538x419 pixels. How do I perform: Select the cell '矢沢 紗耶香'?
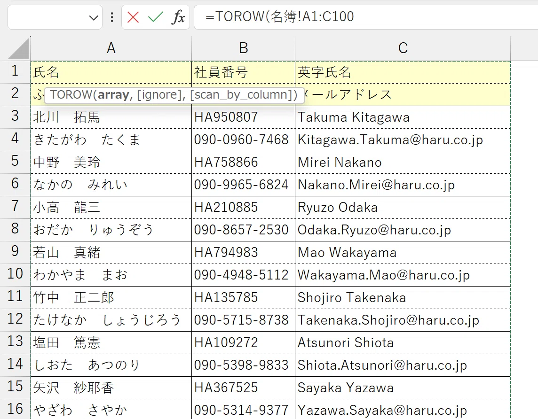111,388
